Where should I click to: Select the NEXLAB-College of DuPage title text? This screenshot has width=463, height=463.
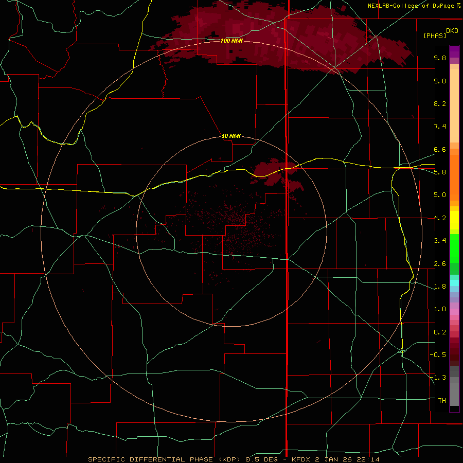[412, 6]
